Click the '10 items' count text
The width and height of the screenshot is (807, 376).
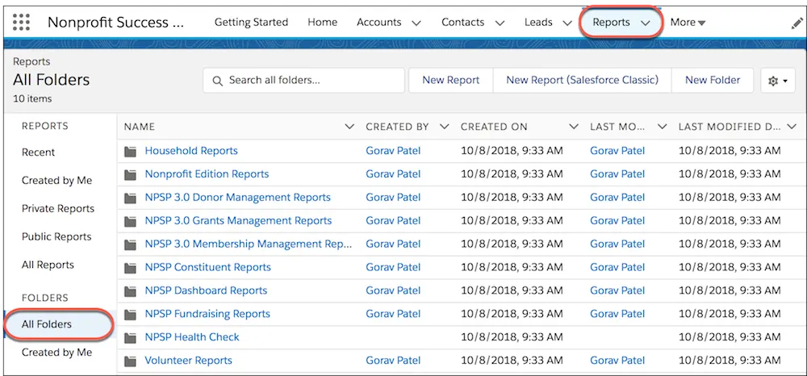tap(32, 98)
